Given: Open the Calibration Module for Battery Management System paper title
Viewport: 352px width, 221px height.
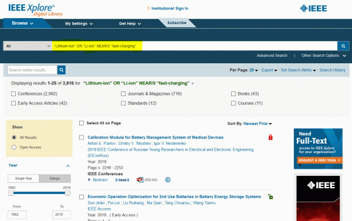Looking at the screenshot, I should coord(155,137).
